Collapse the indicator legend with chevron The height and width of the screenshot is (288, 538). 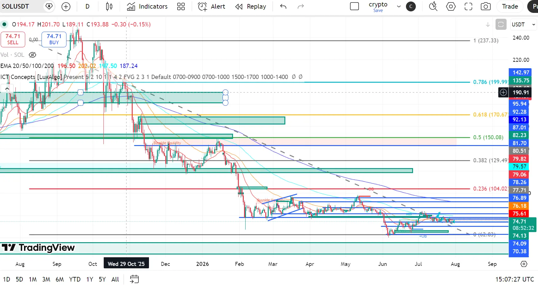click(7, 89)
